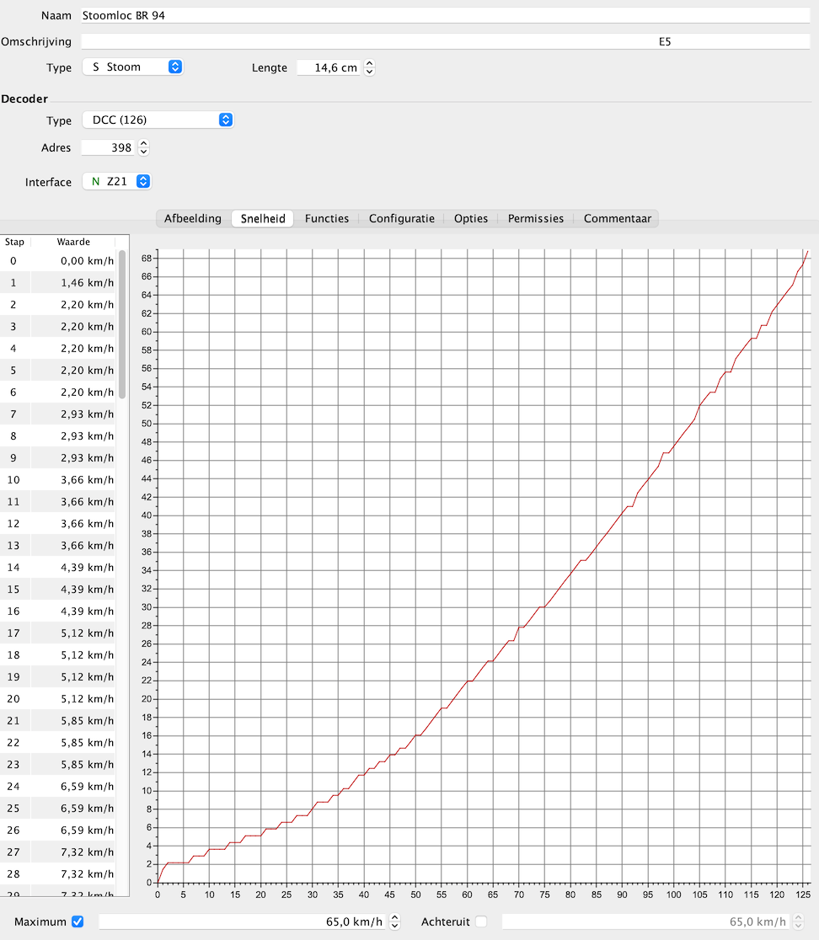Screen dimensions: 819x940
Task: Select step 10 row with 3,66 km/h
Action: [59, 480]
